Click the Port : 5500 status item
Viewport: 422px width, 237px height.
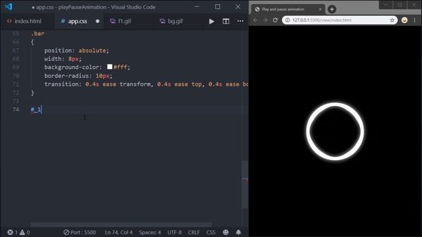pos(80,232)
